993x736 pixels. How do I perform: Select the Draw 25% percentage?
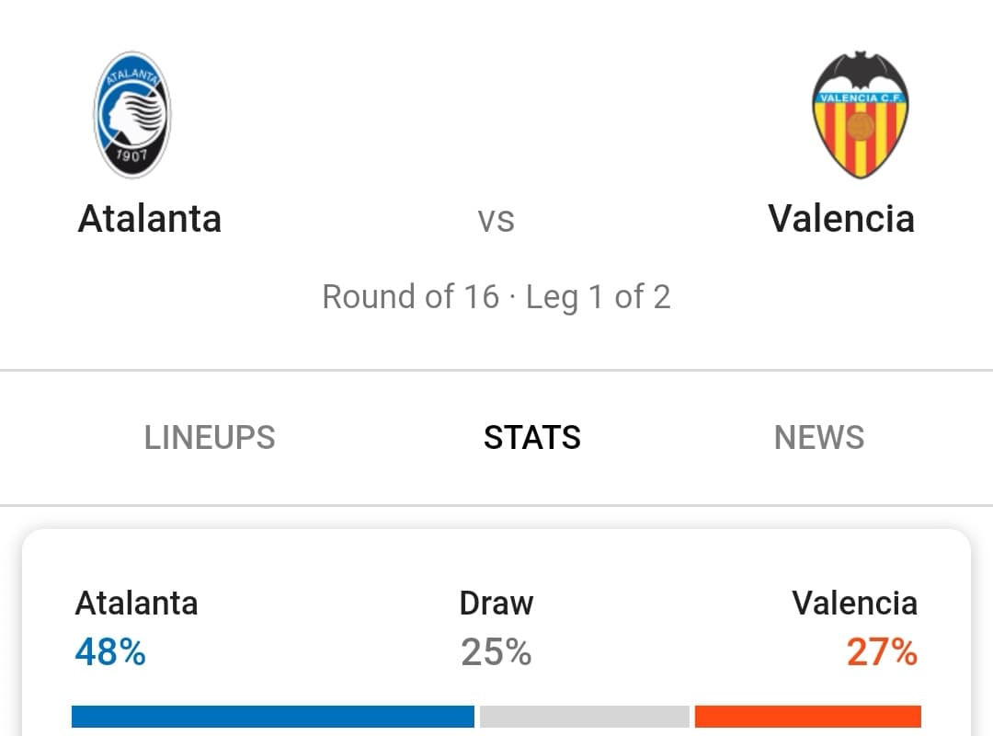[496, 651]
